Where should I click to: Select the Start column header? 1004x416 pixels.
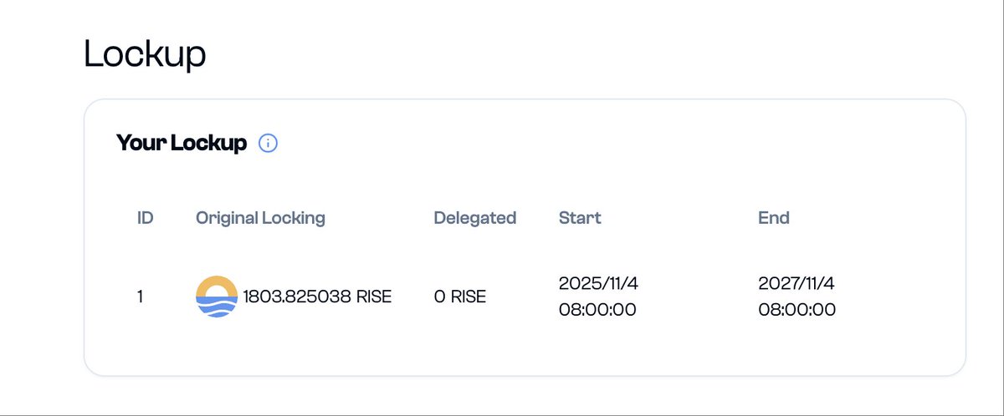coord(580,218)
